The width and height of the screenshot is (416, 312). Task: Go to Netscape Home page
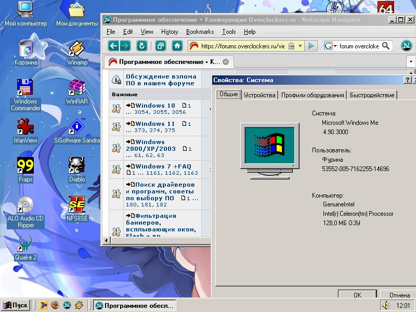177,46
